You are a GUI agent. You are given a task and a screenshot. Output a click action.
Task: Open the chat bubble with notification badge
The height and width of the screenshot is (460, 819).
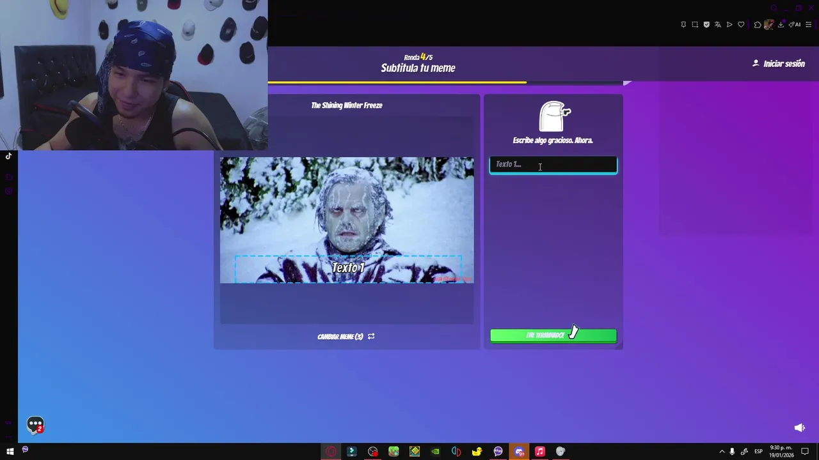click(35, 424)
